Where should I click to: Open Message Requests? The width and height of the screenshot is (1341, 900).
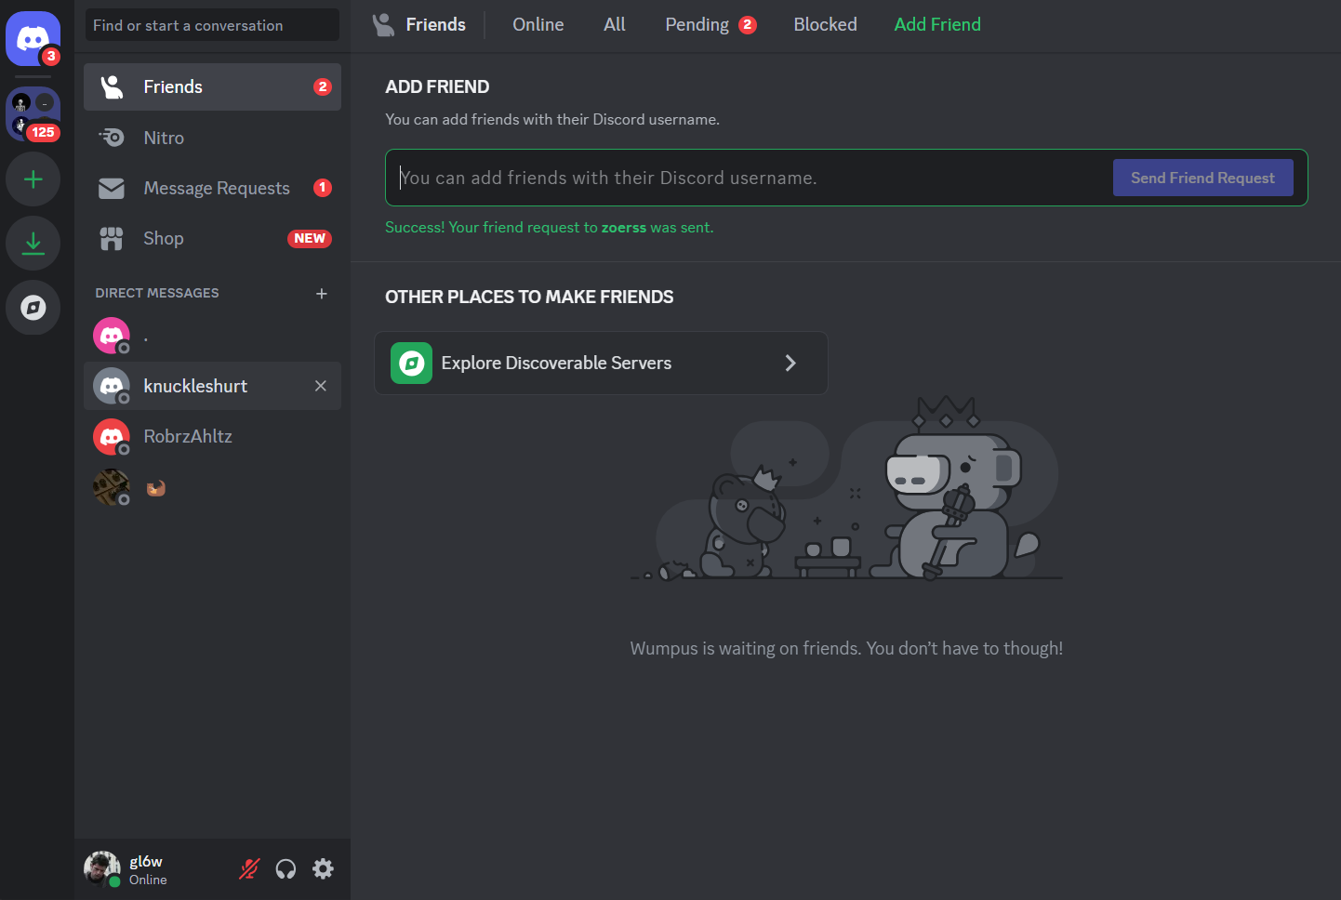pyautogui.click(x=212, y=188)
